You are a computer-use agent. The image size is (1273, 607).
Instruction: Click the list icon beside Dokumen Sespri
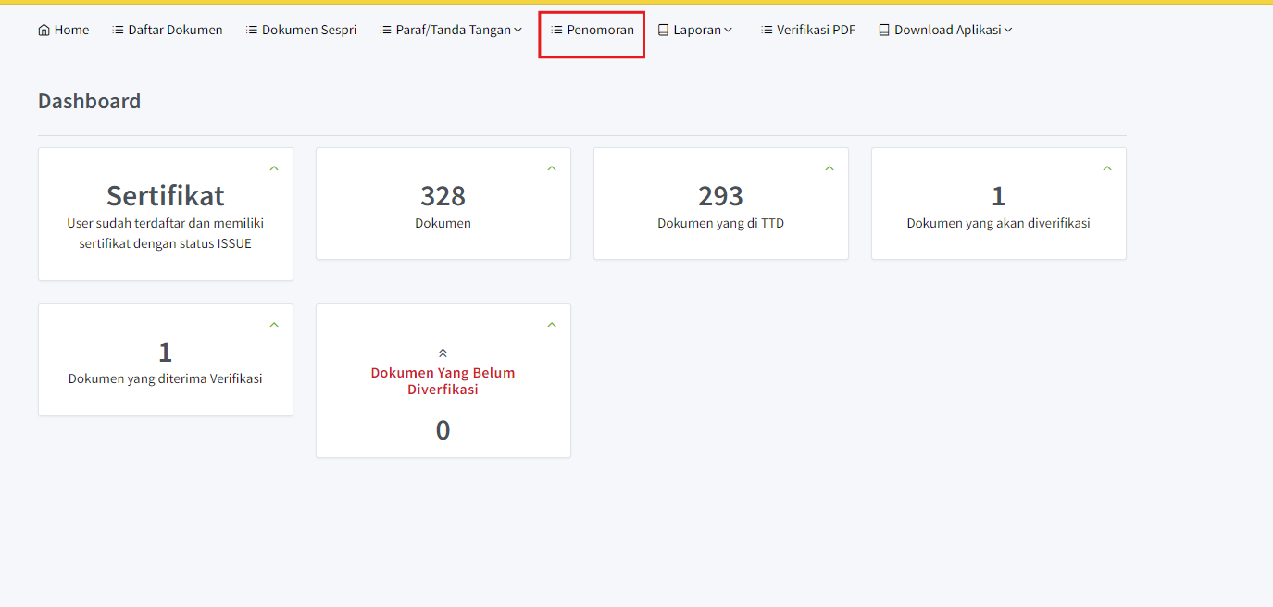(x=252, y=30)
